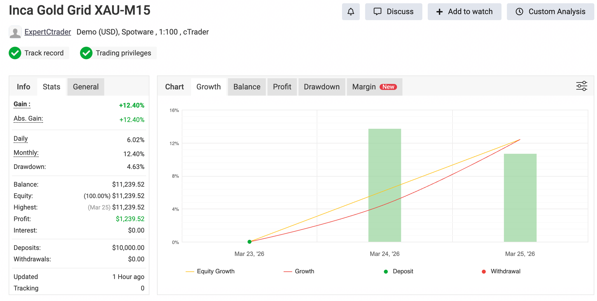Click the Add to watch button

[x=464, y=12]
